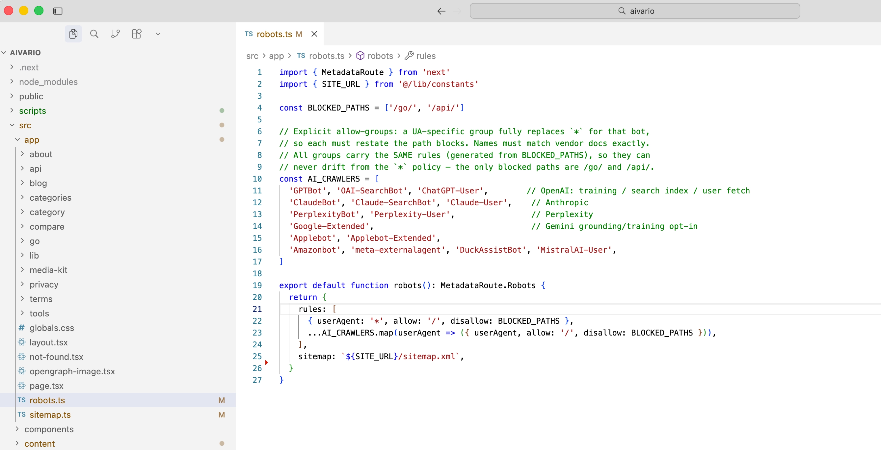Click the cube symbol icon in breadcrumb
The height and width of the screenshot is (450, 881).
coord(360,55)
